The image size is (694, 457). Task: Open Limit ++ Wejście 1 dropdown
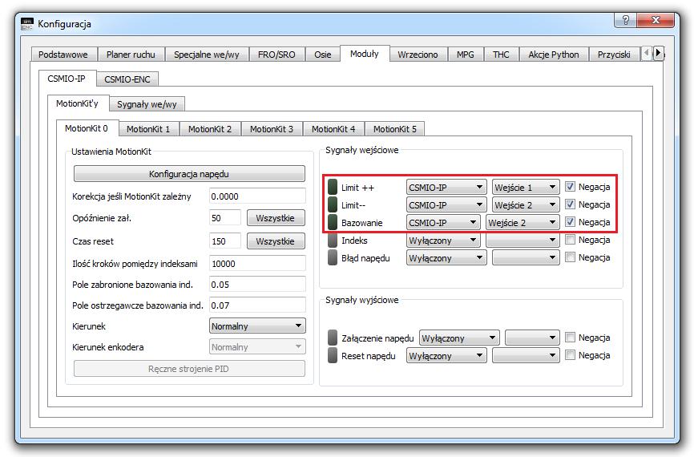(x=526, y=188)
